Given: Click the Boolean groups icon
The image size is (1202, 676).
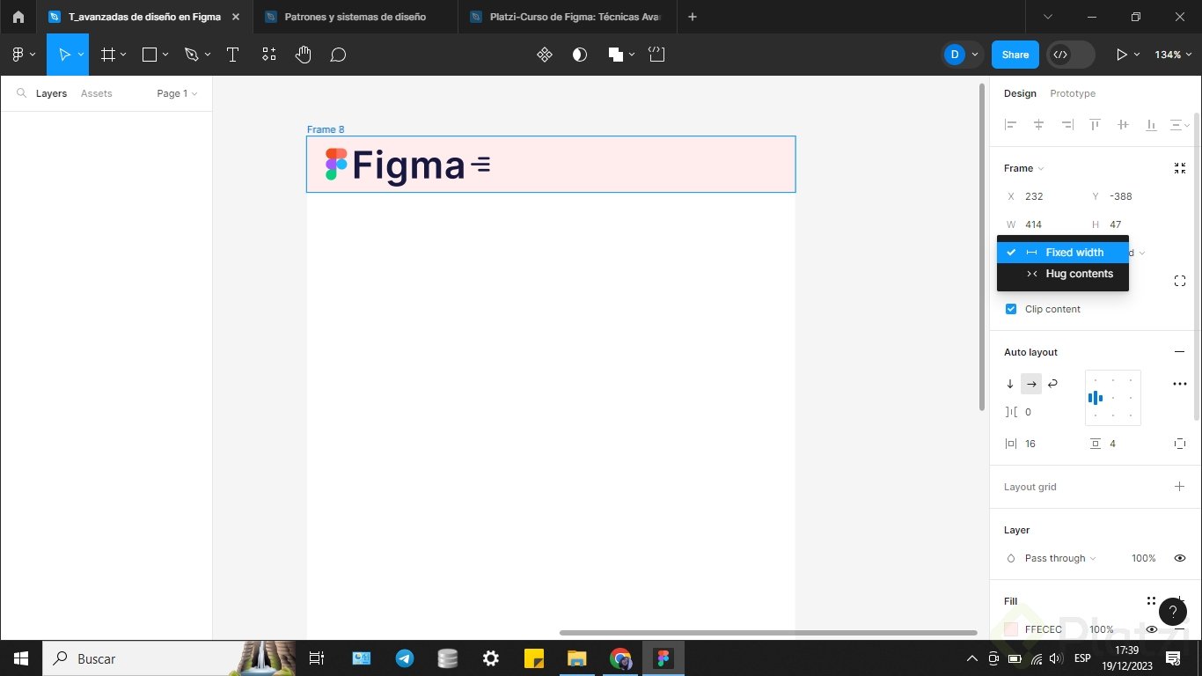Looking at the screenshot, I should (616, 55).
